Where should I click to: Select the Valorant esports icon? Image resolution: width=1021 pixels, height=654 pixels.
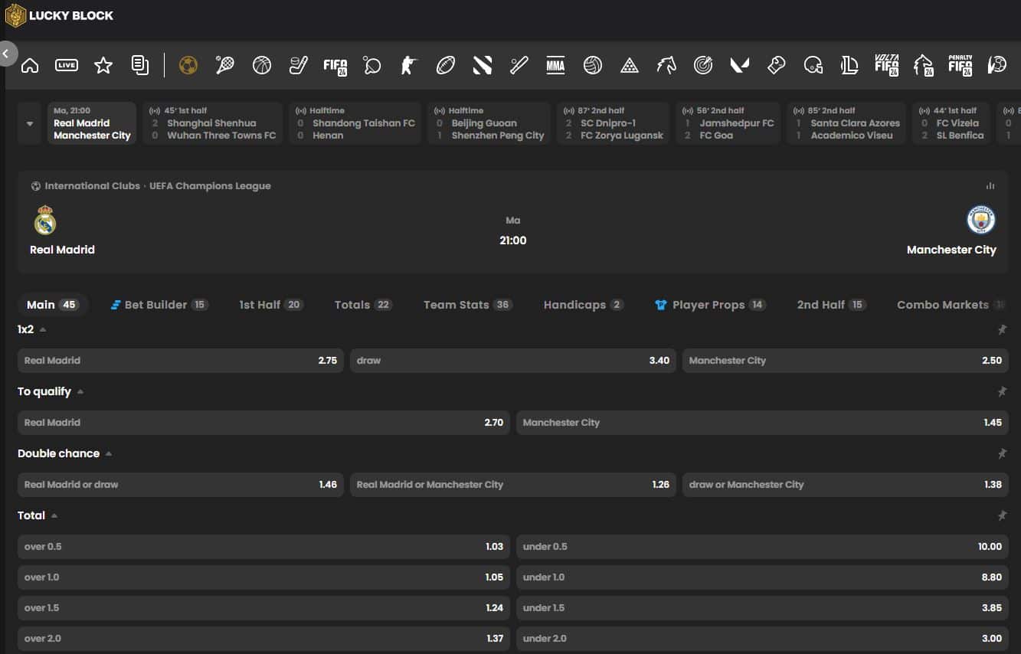pos(740,66)
